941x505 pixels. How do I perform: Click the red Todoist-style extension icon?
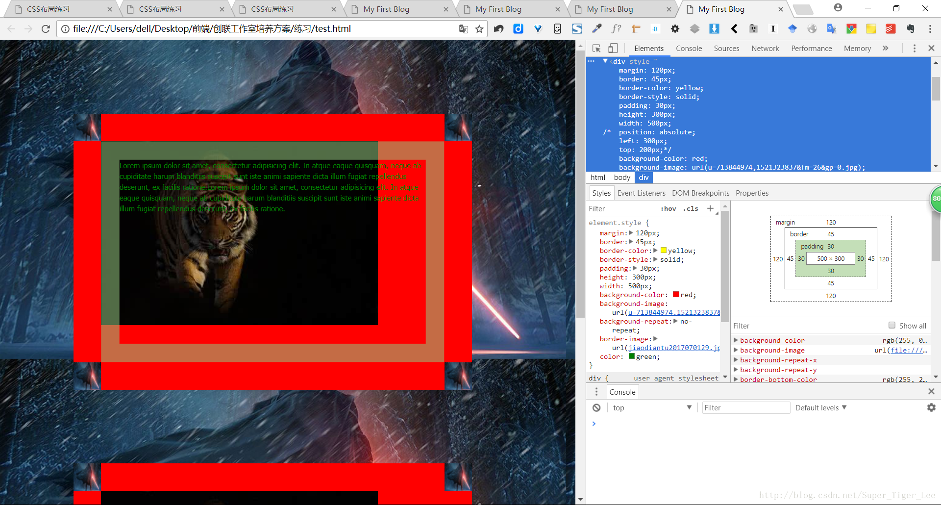(891, 29)
